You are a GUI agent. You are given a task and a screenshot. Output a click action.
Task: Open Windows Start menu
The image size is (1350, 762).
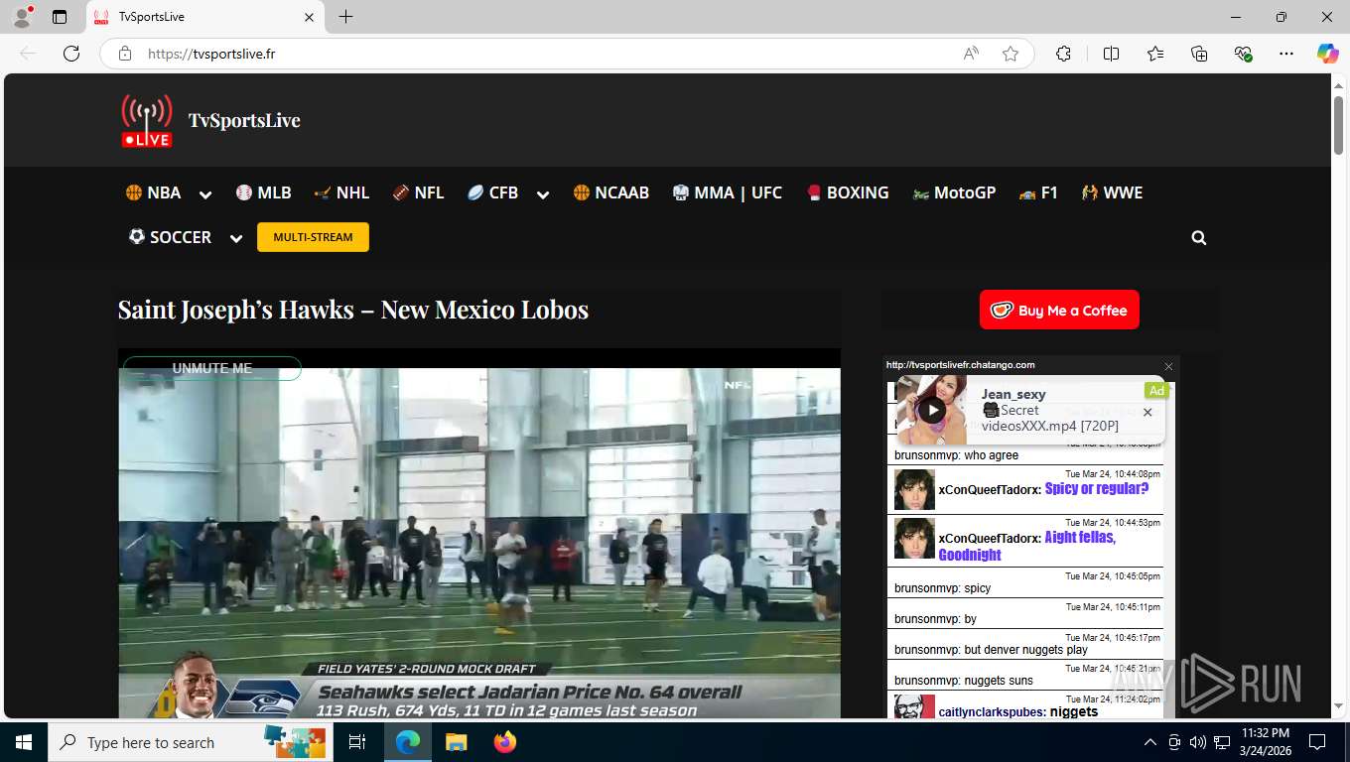coord(24,742)
